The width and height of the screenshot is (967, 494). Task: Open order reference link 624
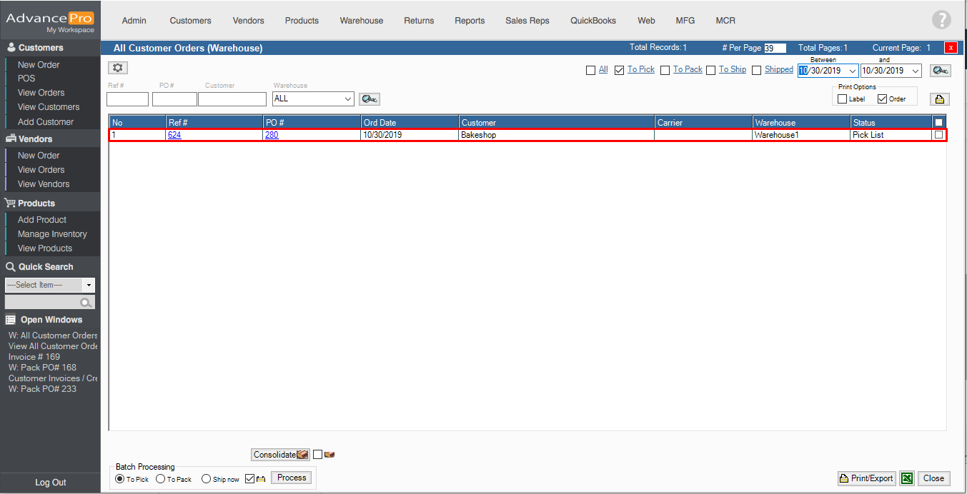[x=174, y=135]
